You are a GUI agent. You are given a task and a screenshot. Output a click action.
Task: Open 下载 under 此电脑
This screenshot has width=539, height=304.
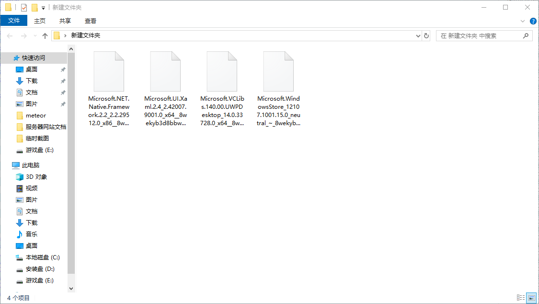[32, 223]
